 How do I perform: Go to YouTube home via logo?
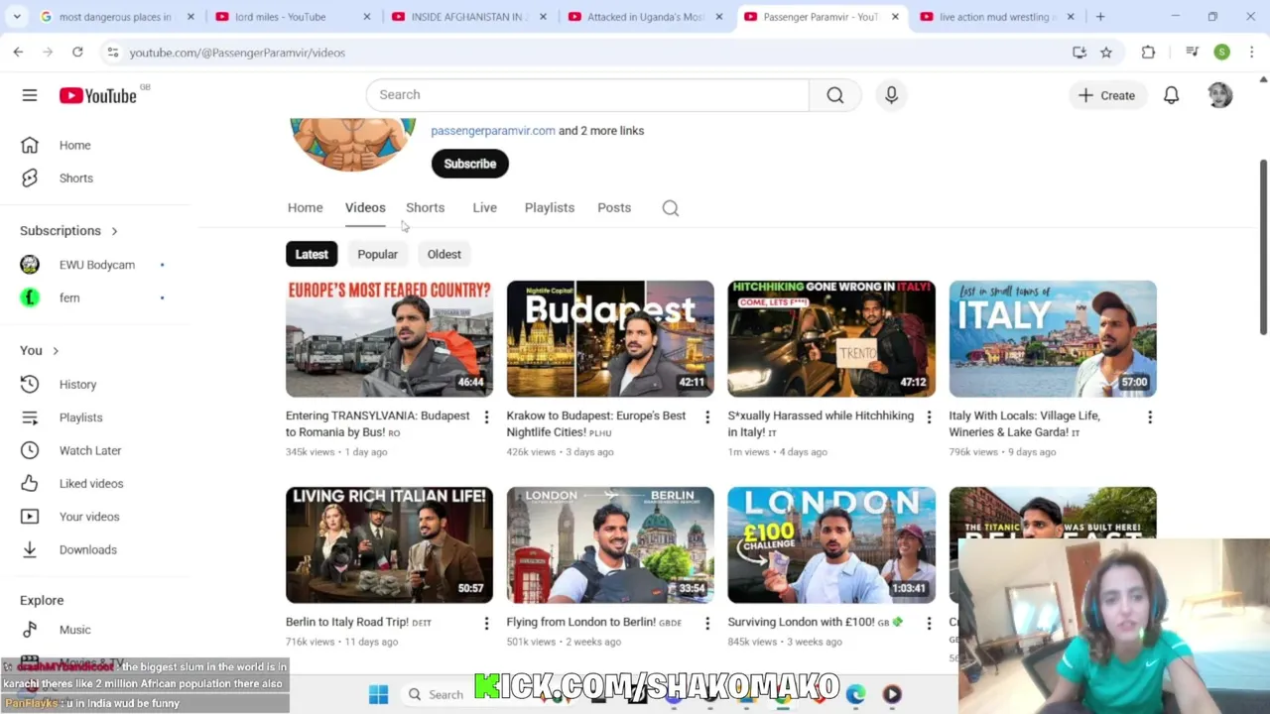click(97, 95)
